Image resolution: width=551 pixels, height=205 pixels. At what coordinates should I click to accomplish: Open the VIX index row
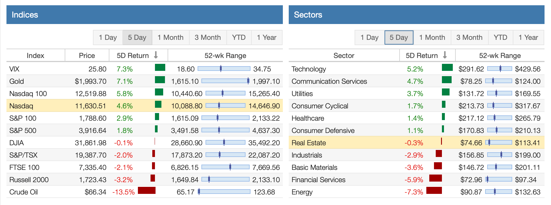(x=145, y=69)
